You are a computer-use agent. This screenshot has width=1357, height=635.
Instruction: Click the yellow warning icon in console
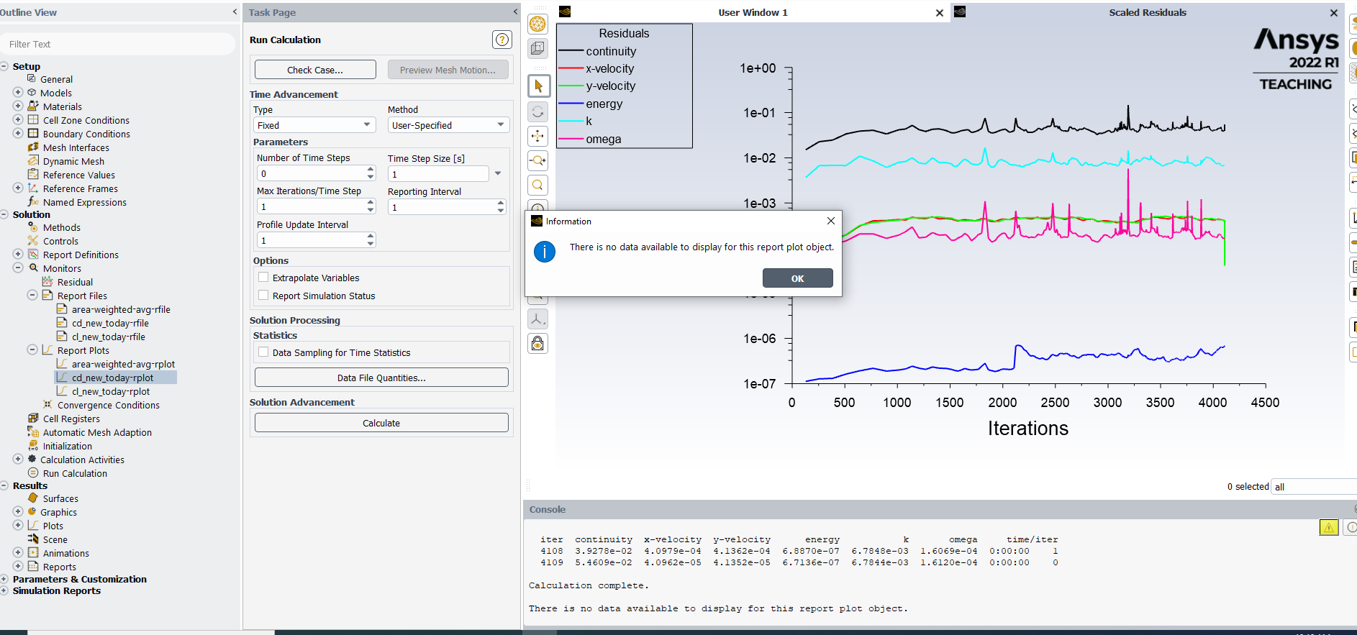(1328, 528)
